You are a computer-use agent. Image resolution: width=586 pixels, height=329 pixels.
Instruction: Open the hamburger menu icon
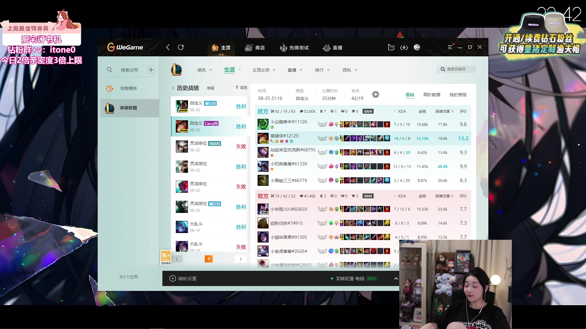coord(450,47)
